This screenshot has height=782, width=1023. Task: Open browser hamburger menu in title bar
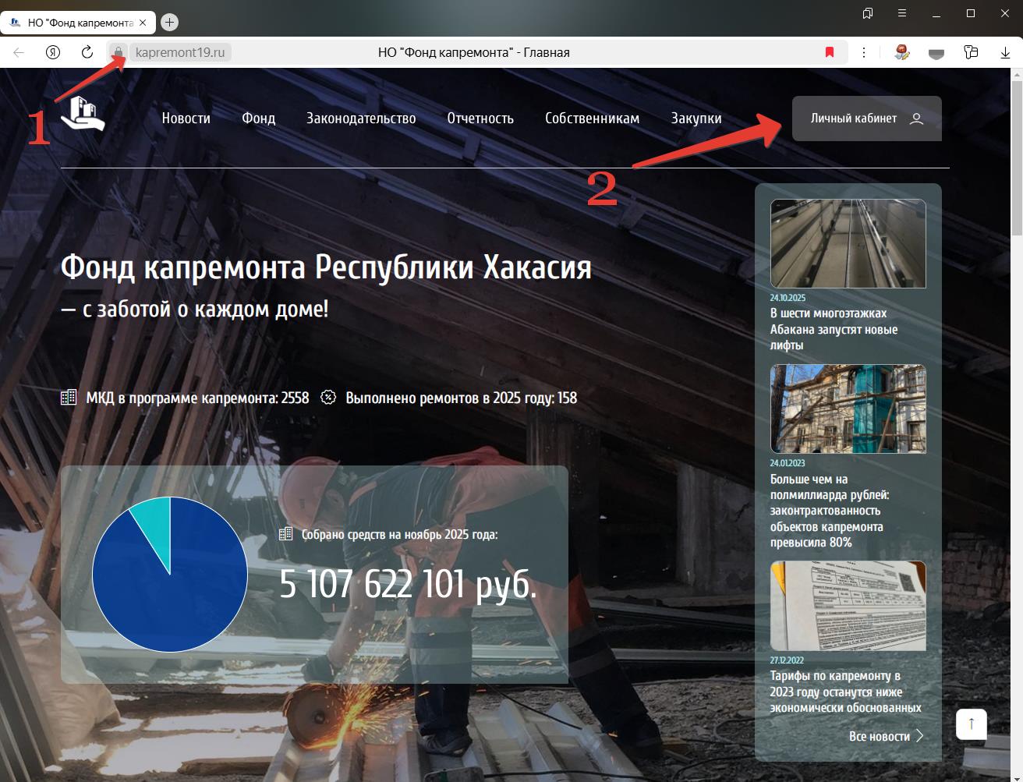point(902,13)
